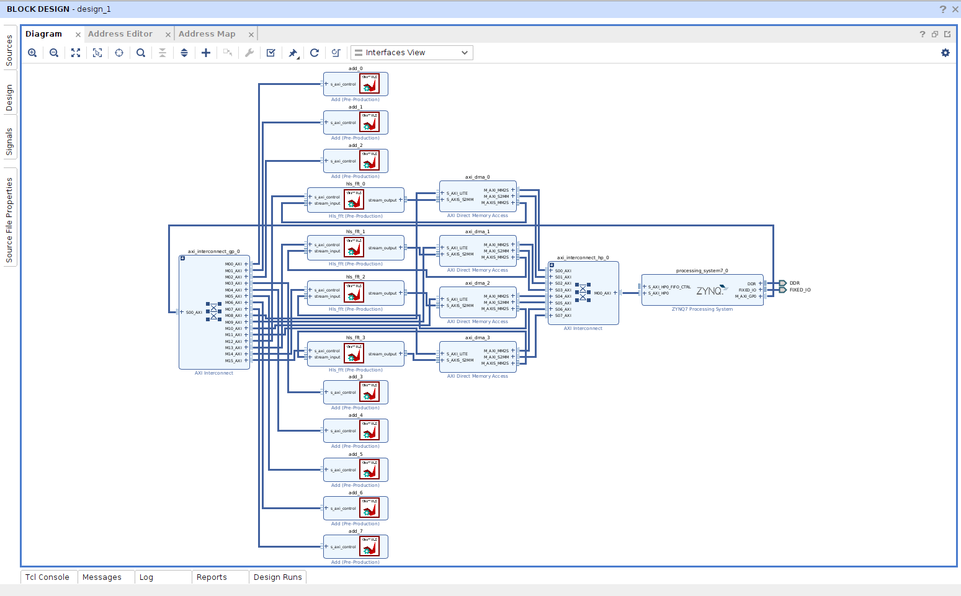Open the diagram Settings gear
This screenshot has width=961, height=596.
point(945,53)
